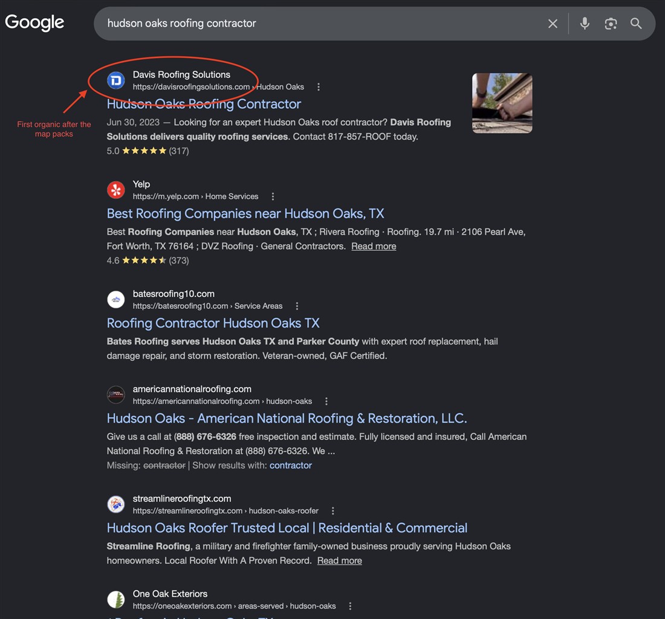Click the batesroofing10.com favicon

pos(116,300)
